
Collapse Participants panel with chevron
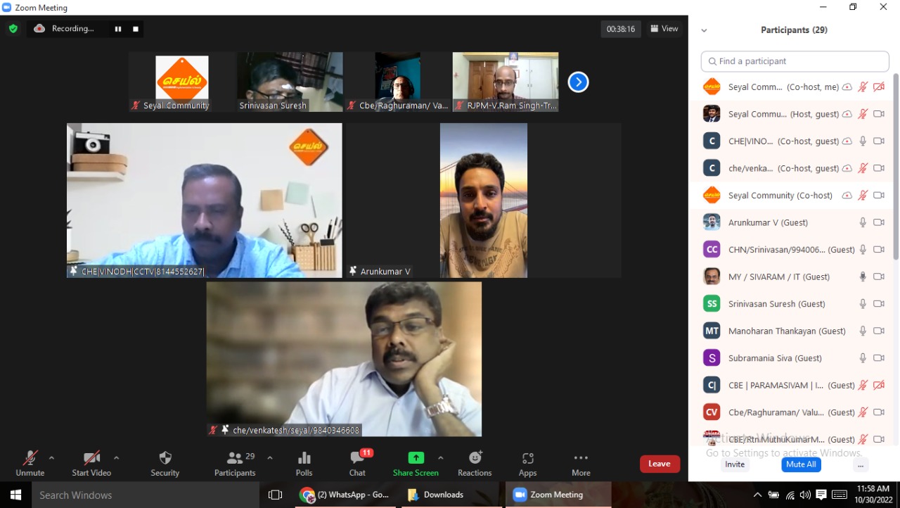[704, 30]
